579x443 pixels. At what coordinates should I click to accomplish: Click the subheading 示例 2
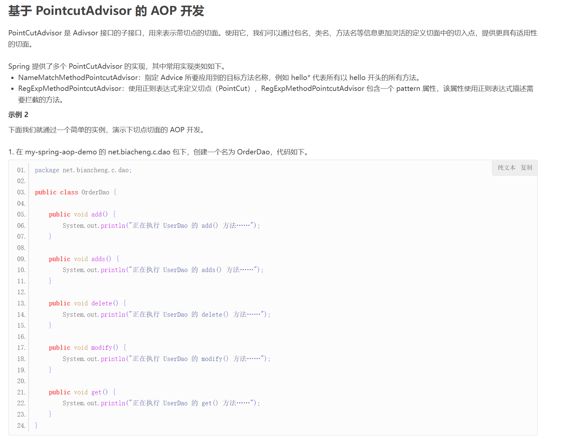[18, 115]
